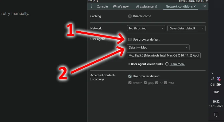Show hidden system tray icons chevron
Image resolution: width=224 pixels, height=122 pixels.
click(x=212, y=73)
